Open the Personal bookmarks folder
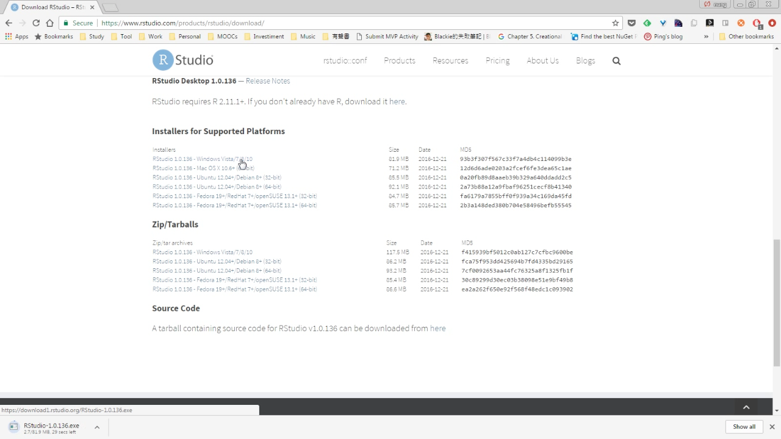 click(x=184, y=37)
